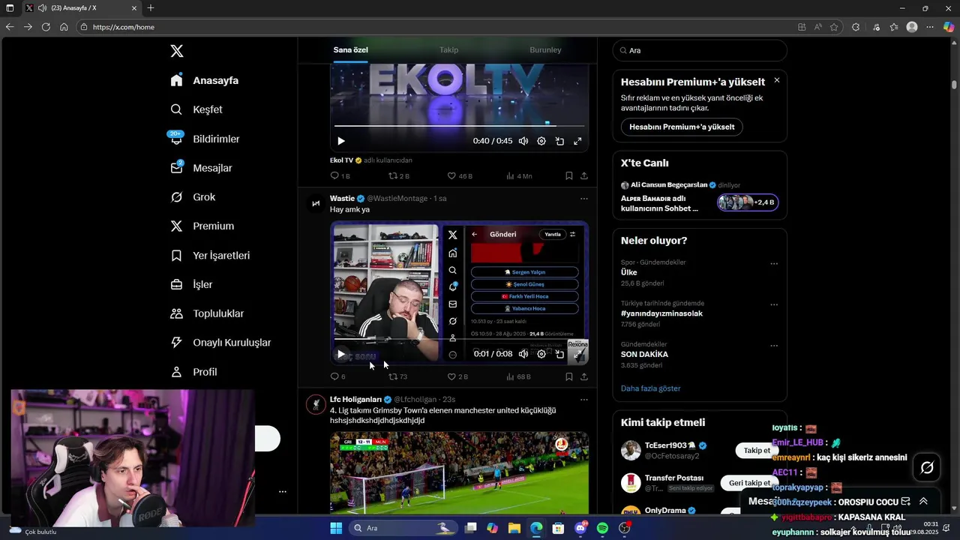Open Mesajlar in the sidebar
The width and height of the screenshot is (960, 540).
(201, 168)
